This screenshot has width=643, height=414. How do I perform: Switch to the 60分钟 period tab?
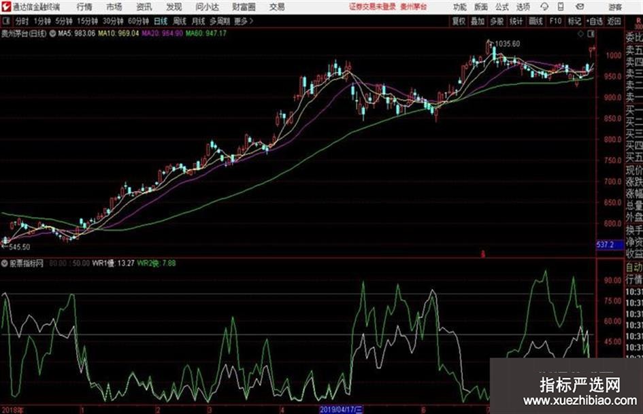[x=138, y=21]
